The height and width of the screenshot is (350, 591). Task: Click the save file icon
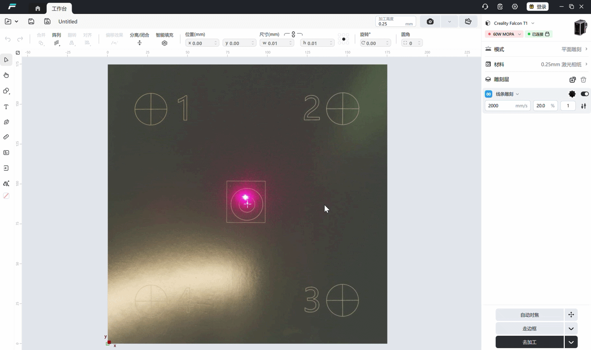31,21
